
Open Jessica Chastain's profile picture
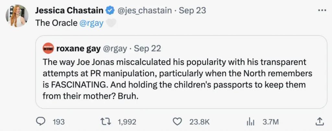tap(17, 16)
